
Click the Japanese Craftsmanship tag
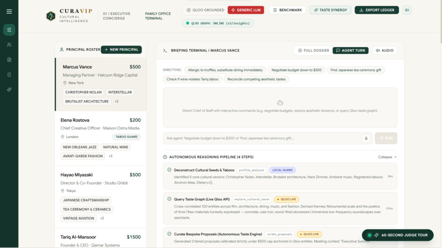tap(86, 200)
